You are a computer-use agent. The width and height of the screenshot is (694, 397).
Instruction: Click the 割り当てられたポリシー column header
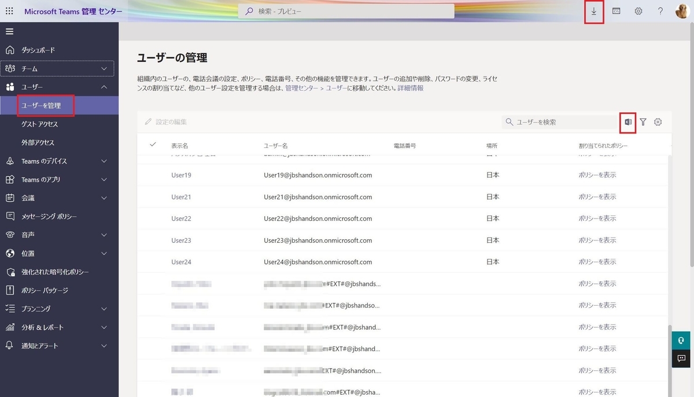tap(603, 146)
